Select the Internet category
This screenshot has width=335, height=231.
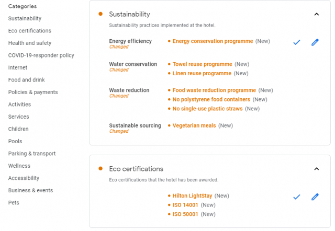coord(18,67)
